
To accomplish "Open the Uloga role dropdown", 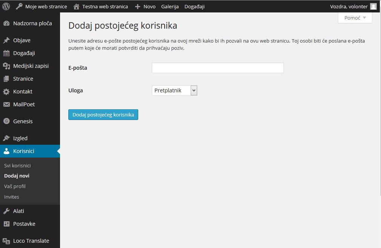I will (174, 90).
